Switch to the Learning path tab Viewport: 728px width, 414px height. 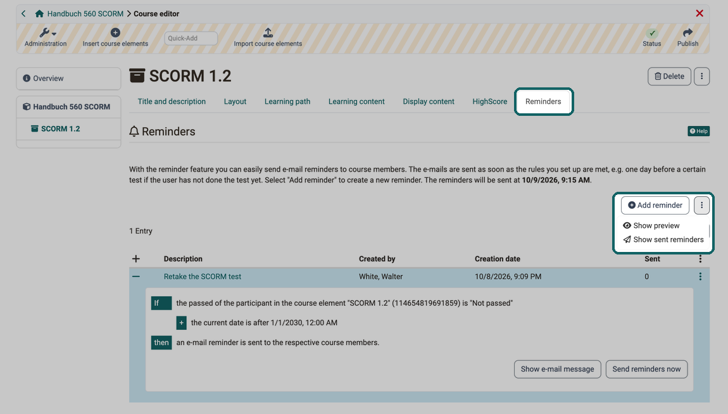point(287,102)
